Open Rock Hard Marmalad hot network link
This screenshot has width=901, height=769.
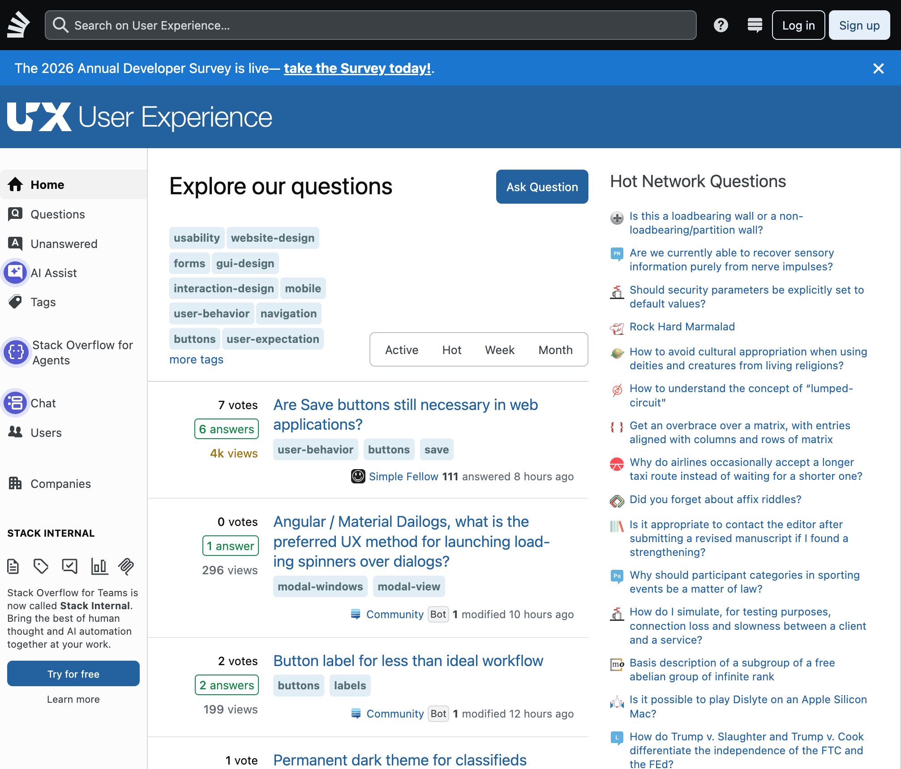(682, 326)
